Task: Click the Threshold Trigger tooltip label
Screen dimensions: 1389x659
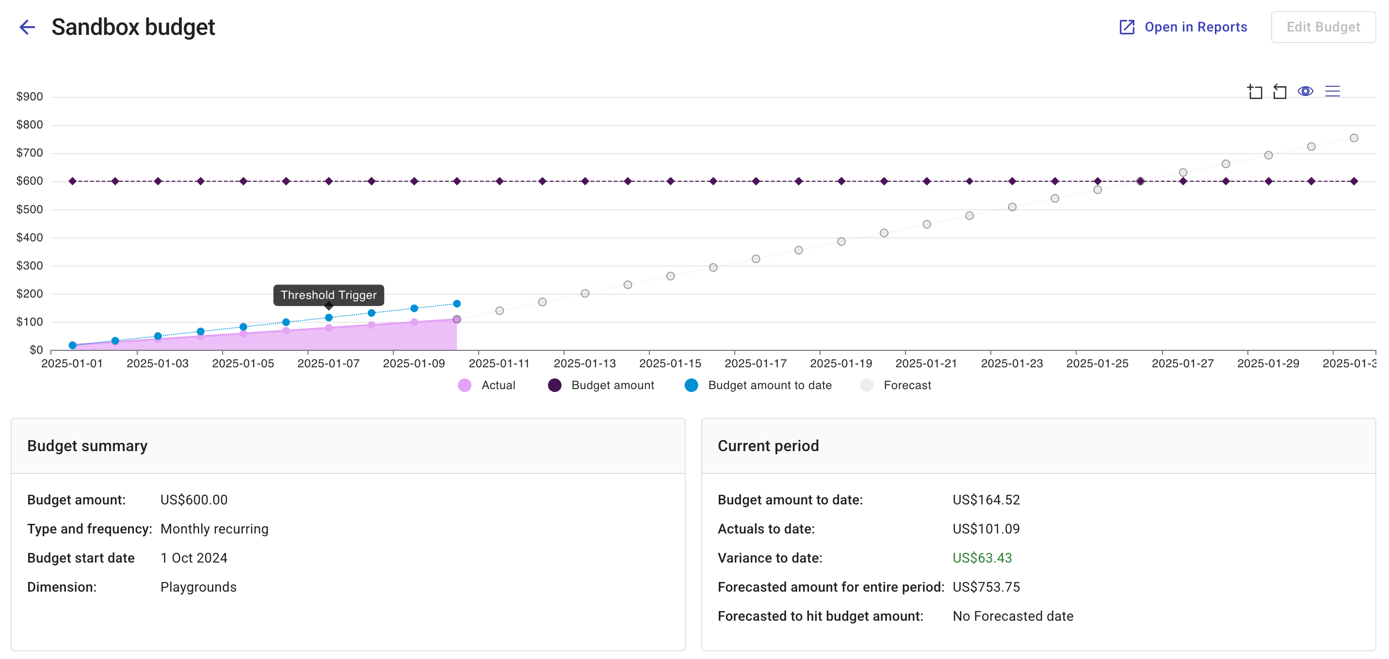Action: pyautogui.click(x=328, y=295)
